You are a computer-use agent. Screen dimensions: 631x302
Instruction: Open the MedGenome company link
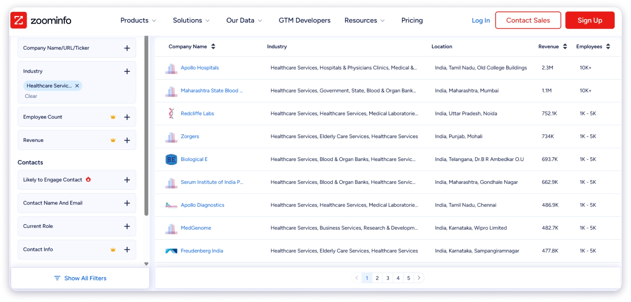(196, 228)
